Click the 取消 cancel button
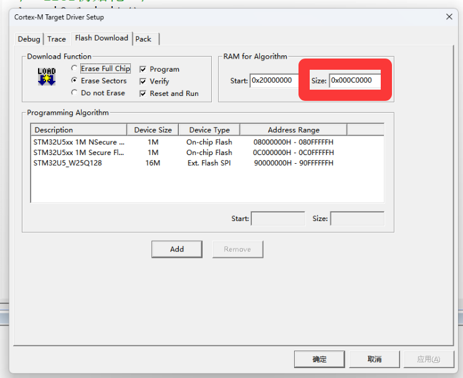Screen dimensions: 463x378 click(374, 359)
